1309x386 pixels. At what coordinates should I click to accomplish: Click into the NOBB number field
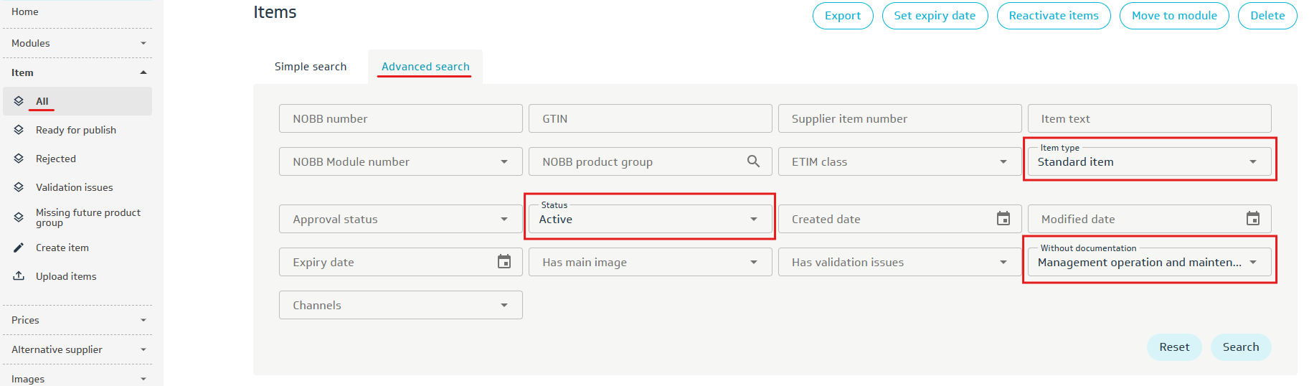tap(400, 118)
